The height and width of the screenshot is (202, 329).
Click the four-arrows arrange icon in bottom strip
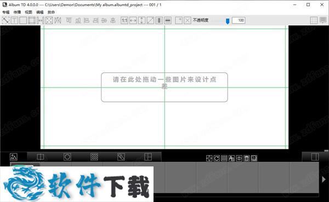coord(209,158)
